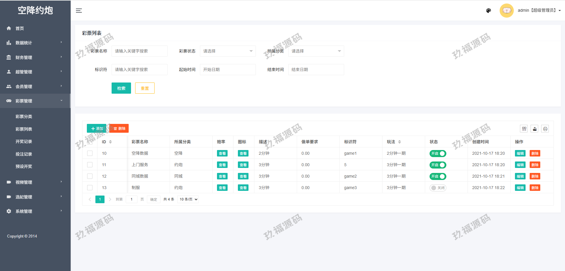
Task: Click the home icon beside 首页
Action: click(9, 28)
